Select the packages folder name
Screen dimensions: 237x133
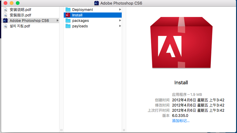[81, 20]
